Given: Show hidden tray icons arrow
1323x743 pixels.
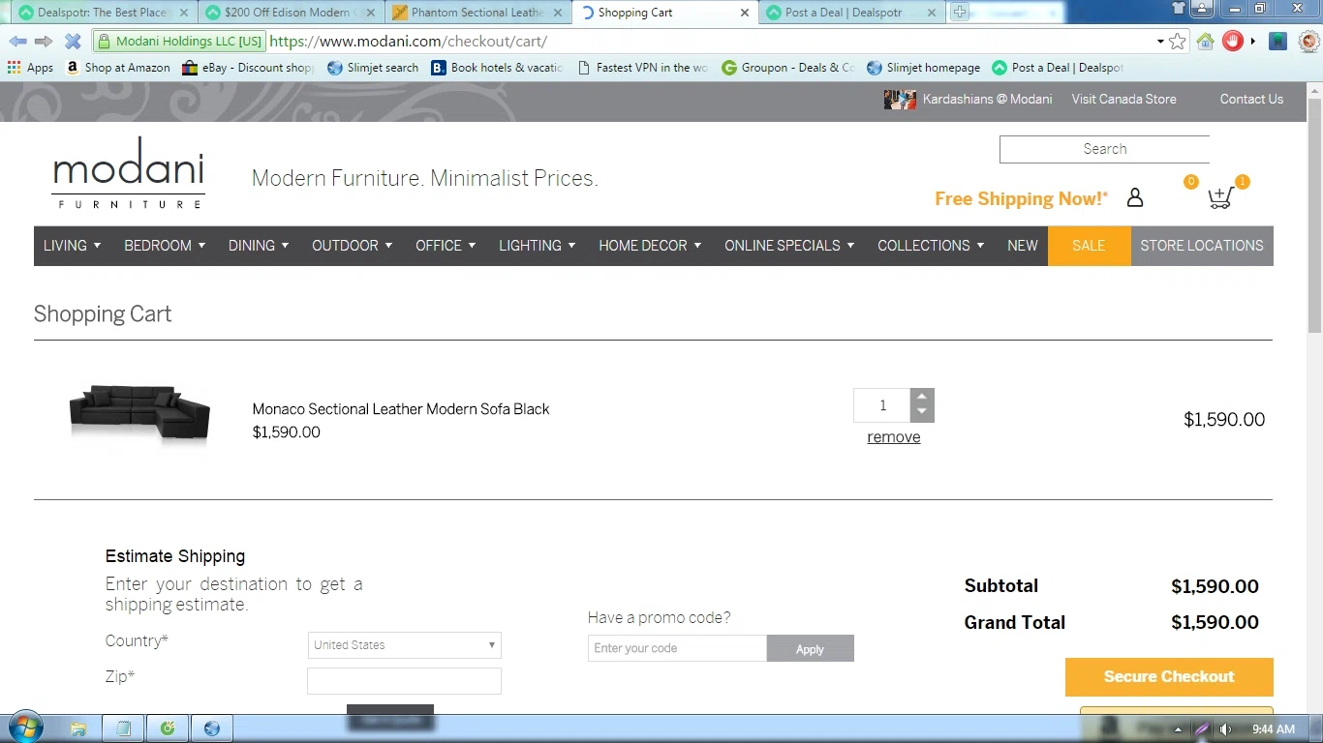Looking at the screenshot, I should 1179,729.
